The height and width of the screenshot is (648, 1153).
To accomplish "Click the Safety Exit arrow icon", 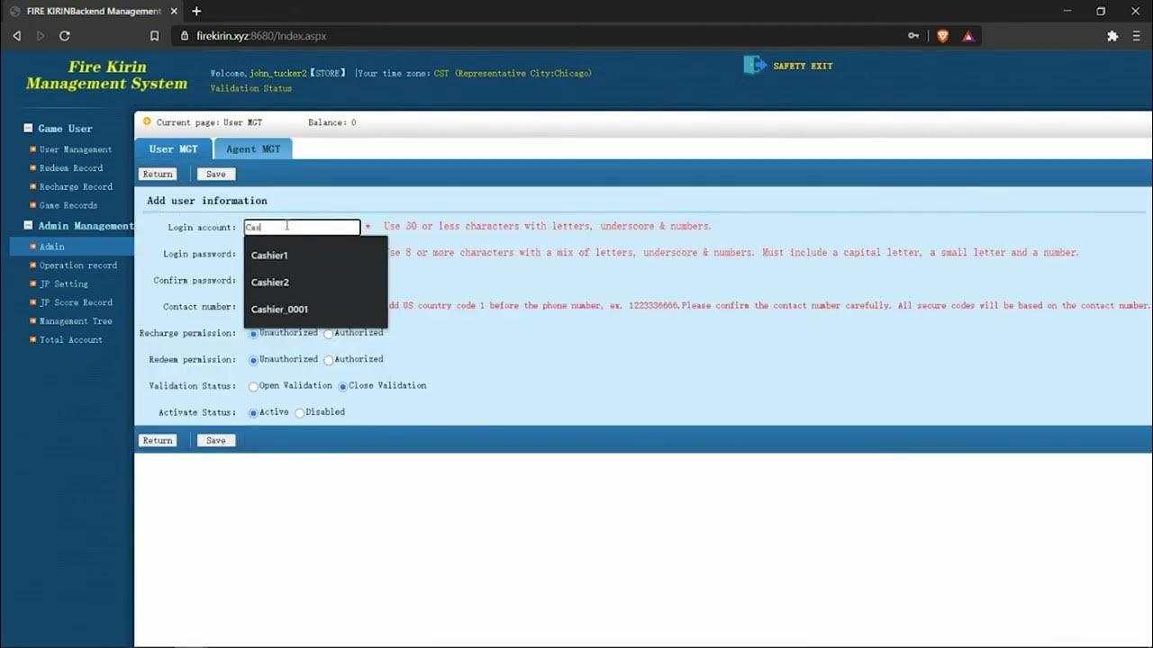I will click(x=755, y=65).
